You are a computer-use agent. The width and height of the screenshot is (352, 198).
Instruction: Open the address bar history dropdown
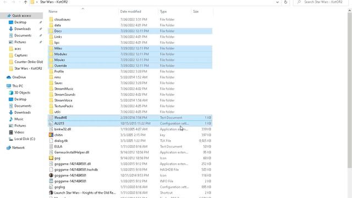click(x=277, y=2)
